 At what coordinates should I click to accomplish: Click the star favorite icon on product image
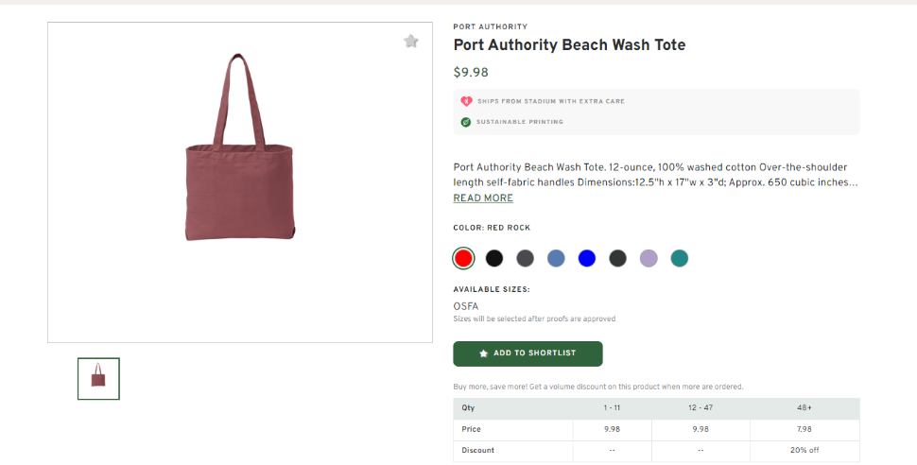point(411,41)
